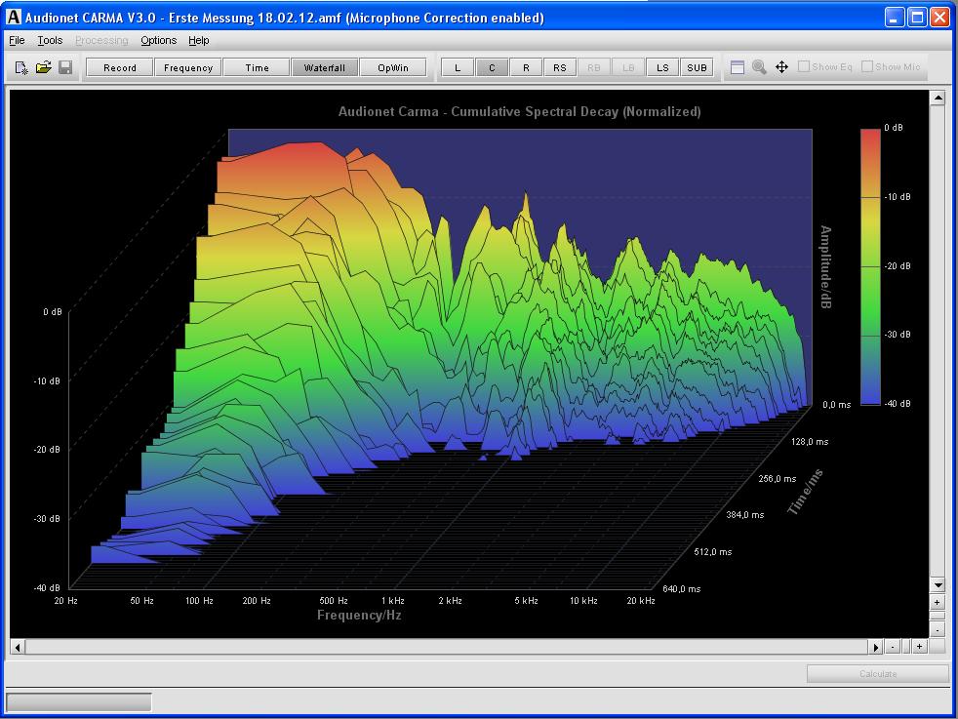
Task: Click the window layout icon
Action: click(738, 67)
